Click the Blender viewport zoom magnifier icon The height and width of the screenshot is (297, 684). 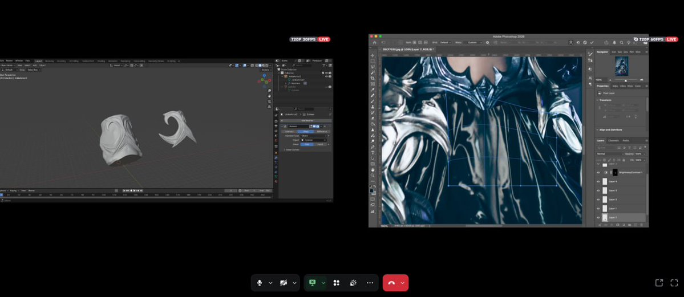269,91
